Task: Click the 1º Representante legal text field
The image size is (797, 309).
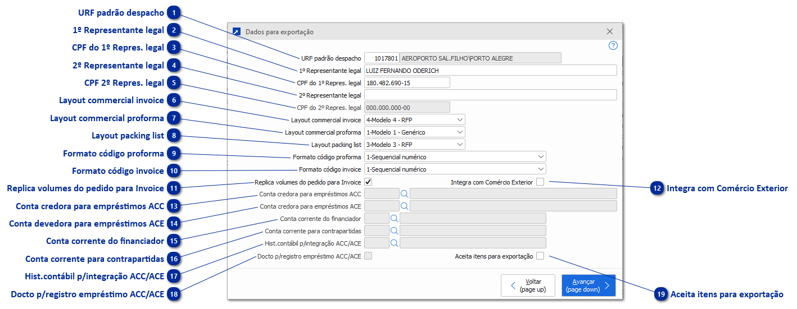Action: (490, 70)
